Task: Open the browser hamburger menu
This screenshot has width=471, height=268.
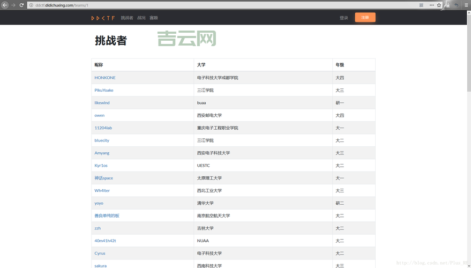Action: (x=466, y=5)
